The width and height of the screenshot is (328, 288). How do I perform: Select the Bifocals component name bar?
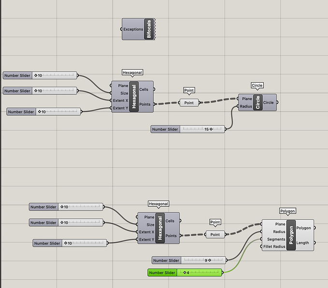[149, 29]
